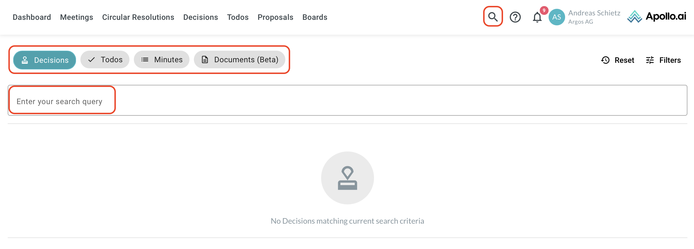Switch to the Todos filter chip
This screenshot has height=249, width=694.
coord(105,60)
